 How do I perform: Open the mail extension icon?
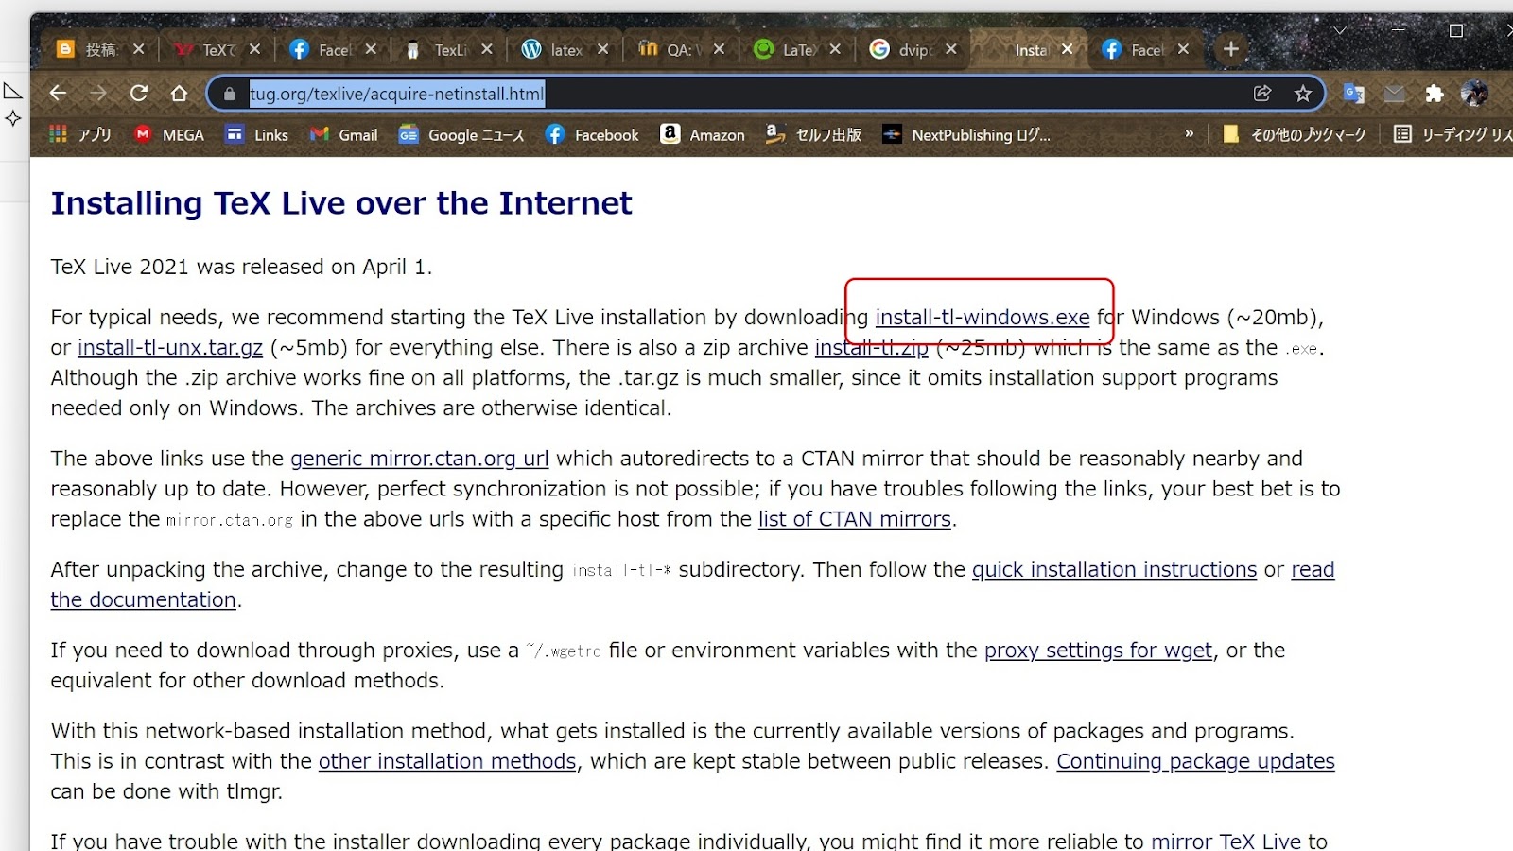(1395, 93)
